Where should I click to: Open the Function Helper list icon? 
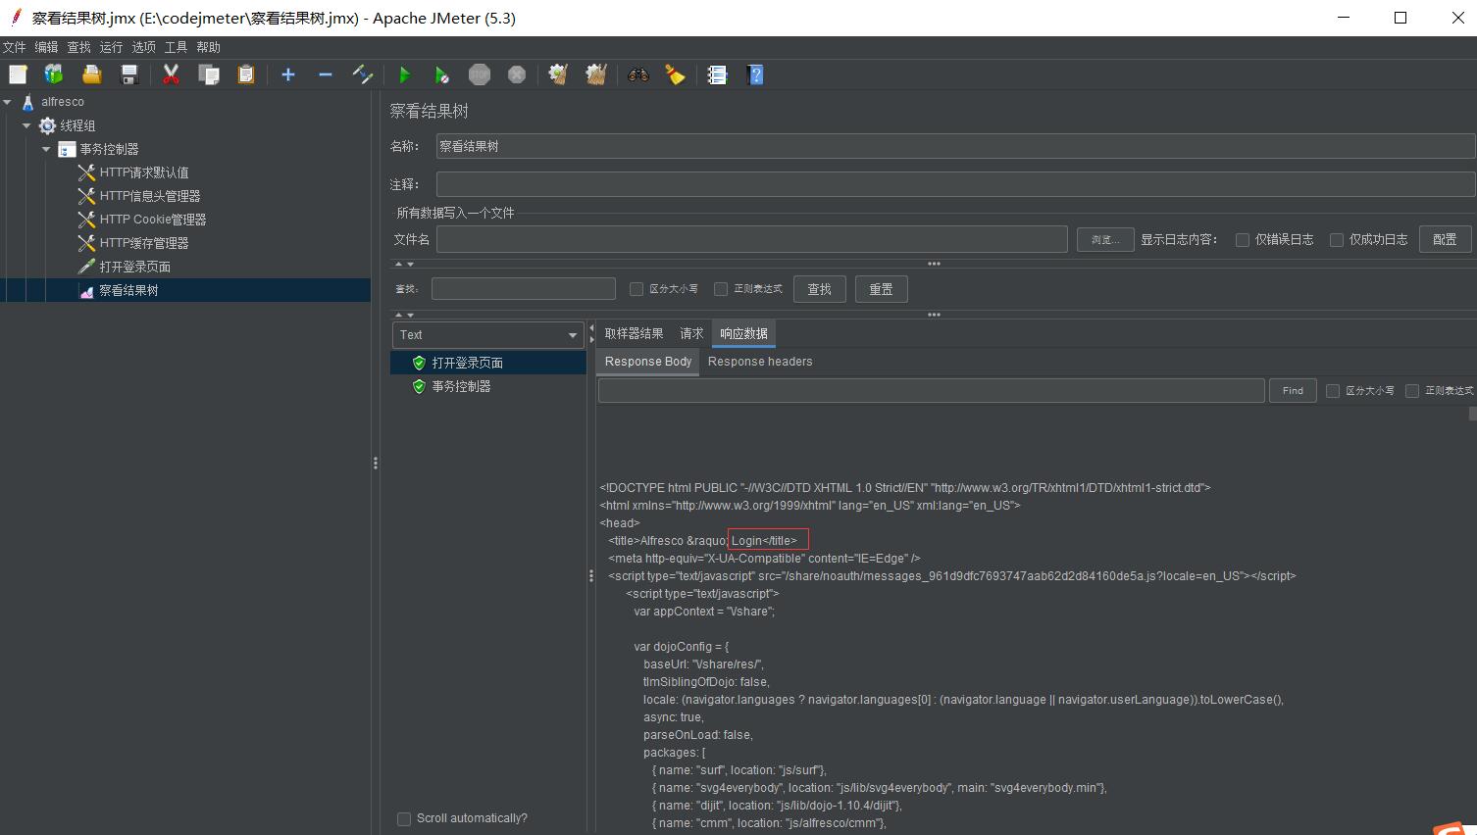[717, 74]
